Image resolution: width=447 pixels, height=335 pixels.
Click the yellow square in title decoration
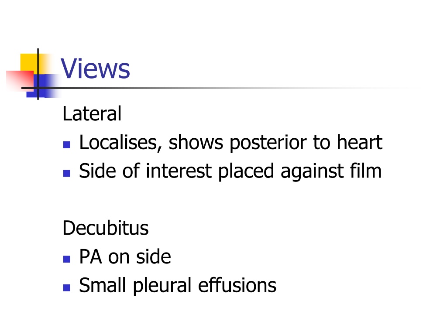(x=29, y=62)
